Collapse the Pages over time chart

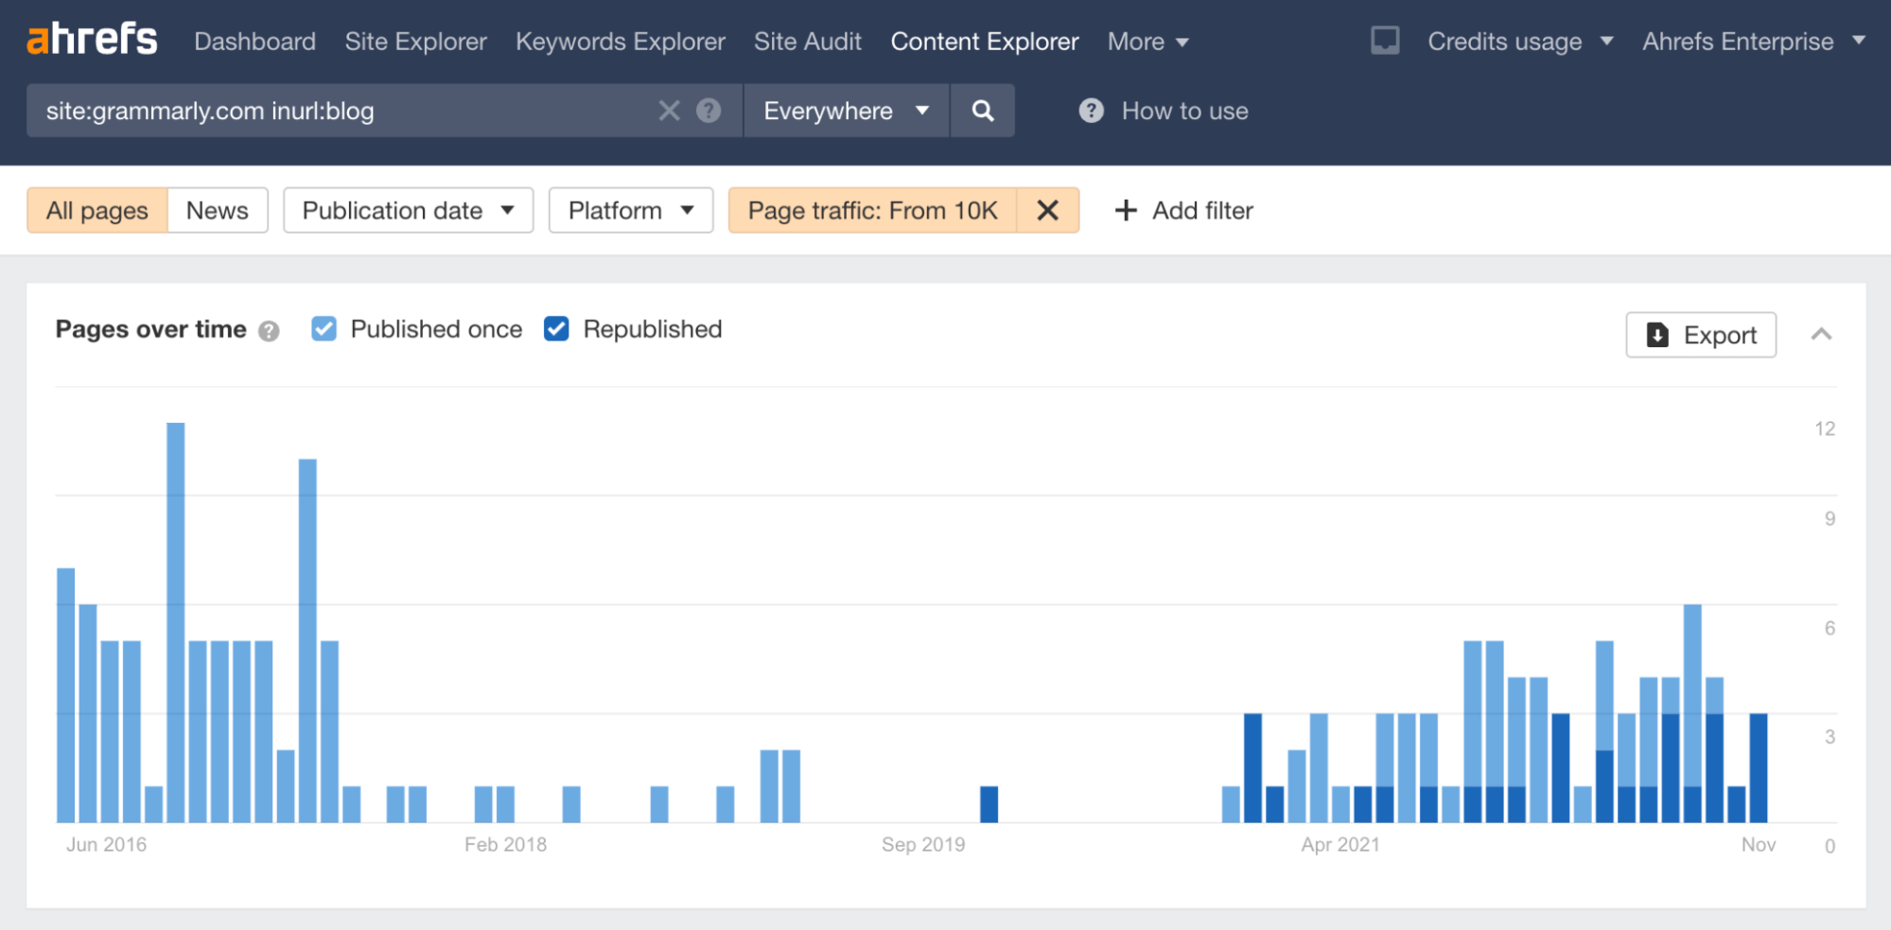(x=1822, y=334)
